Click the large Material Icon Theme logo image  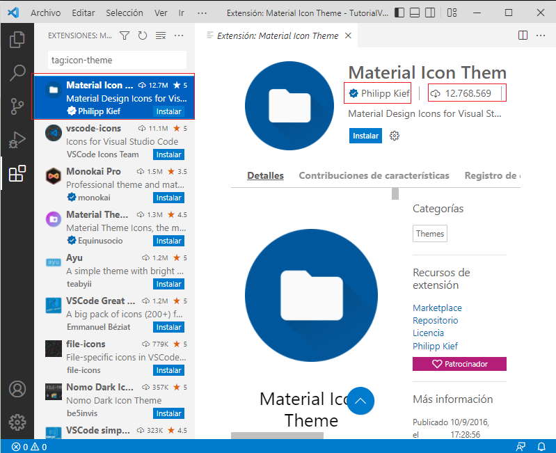coord(311,295)
